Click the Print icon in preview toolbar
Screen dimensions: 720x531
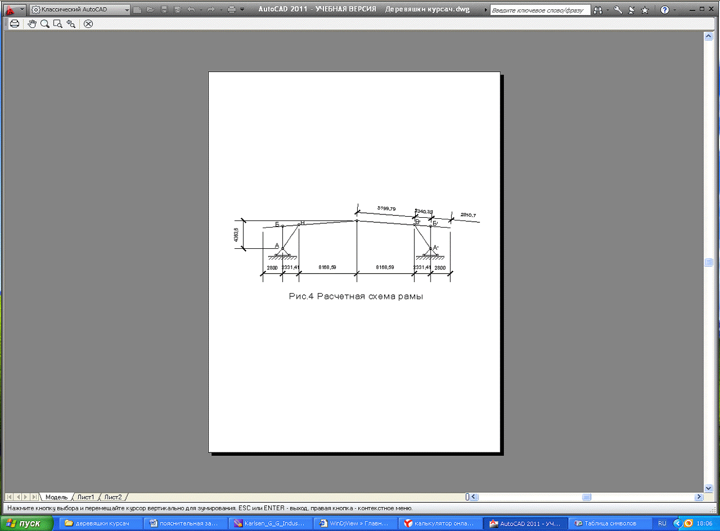[15, 23]
